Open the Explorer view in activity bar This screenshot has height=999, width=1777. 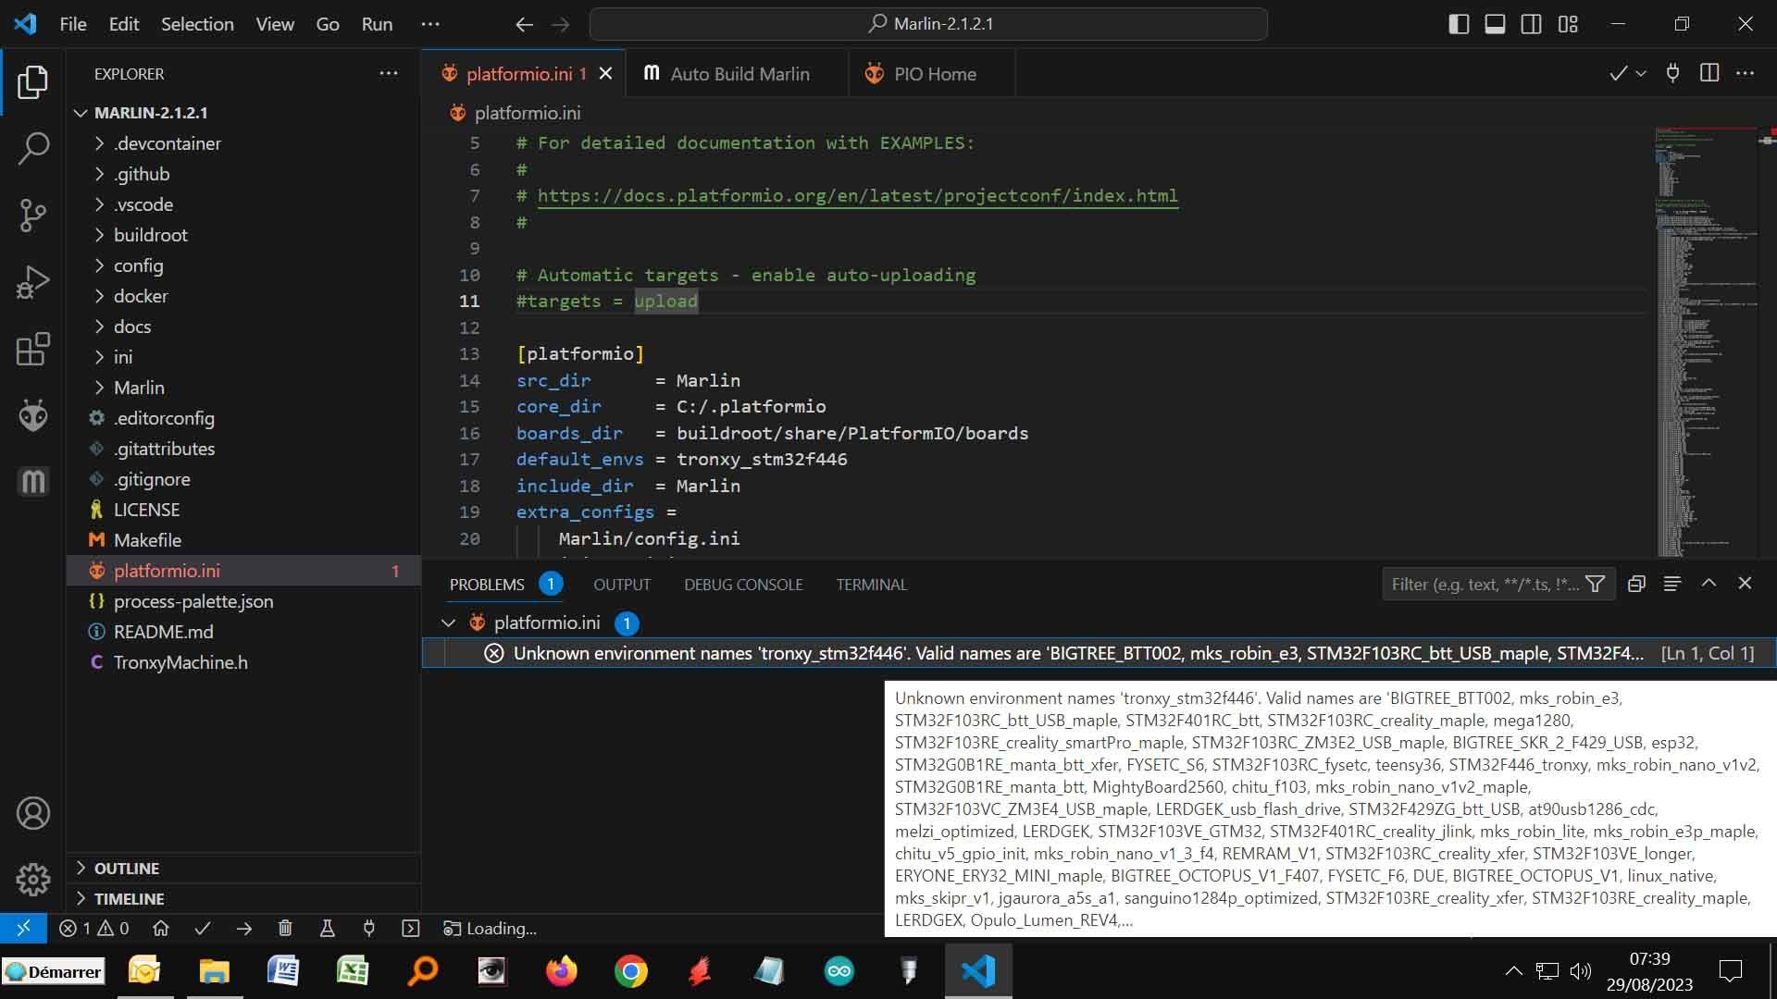point(32,82)
